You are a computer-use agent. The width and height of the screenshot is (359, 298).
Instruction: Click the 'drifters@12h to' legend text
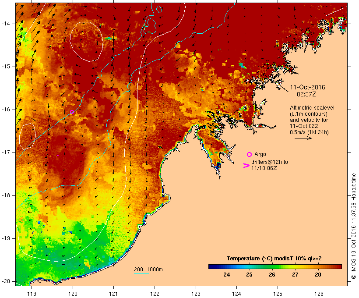click(x=270, y=162)
